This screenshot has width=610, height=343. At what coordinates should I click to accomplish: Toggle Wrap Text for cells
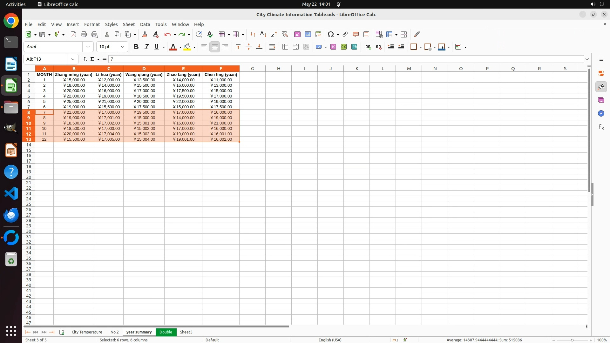click(x=272, y=47)
